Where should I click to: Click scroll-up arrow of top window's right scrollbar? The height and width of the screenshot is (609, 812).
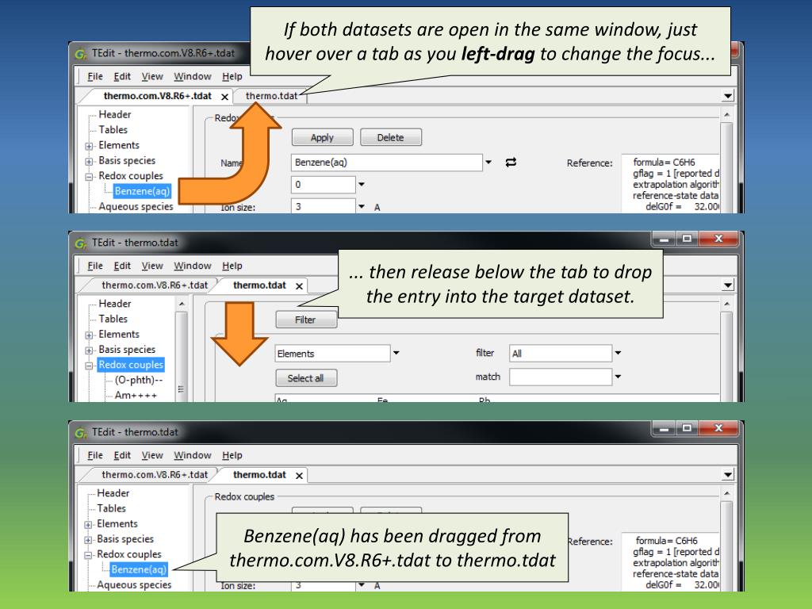pyautogui.click(x=726, y=114)
